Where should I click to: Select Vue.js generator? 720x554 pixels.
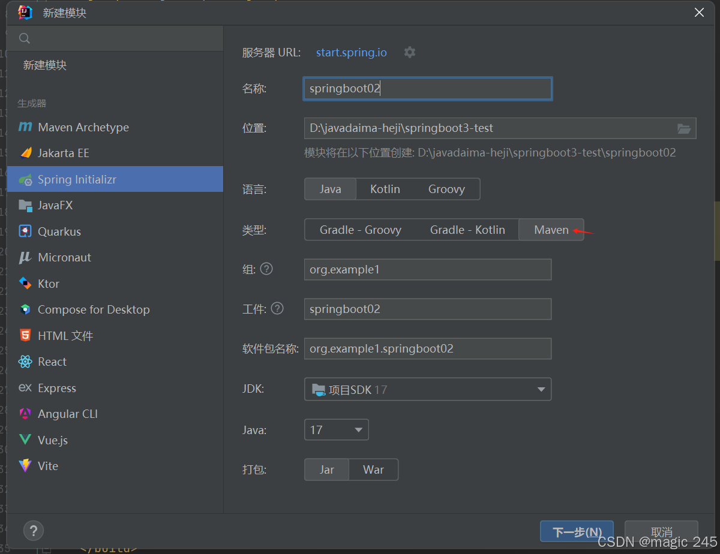pos(115,440)
